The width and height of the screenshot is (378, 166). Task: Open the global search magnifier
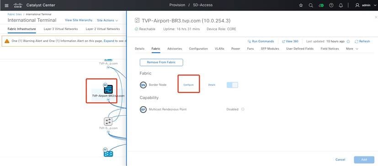pyautogui.click(x=311, y=5)
